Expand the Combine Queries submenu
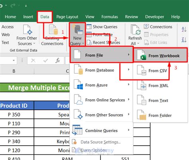The width and height of the screenshot is (189, 160). point(101,130)
